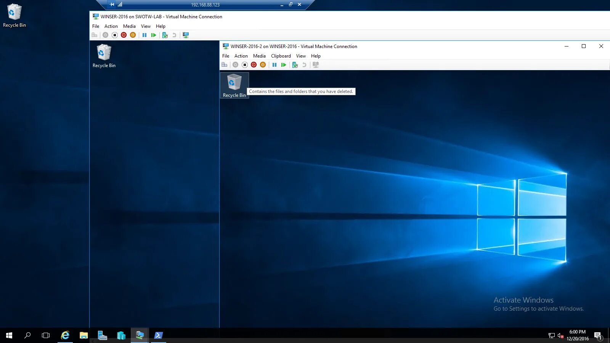Shut down WINSER-2016 using the red icon
This screenshot has height=343, width=610.
(124, 35)
